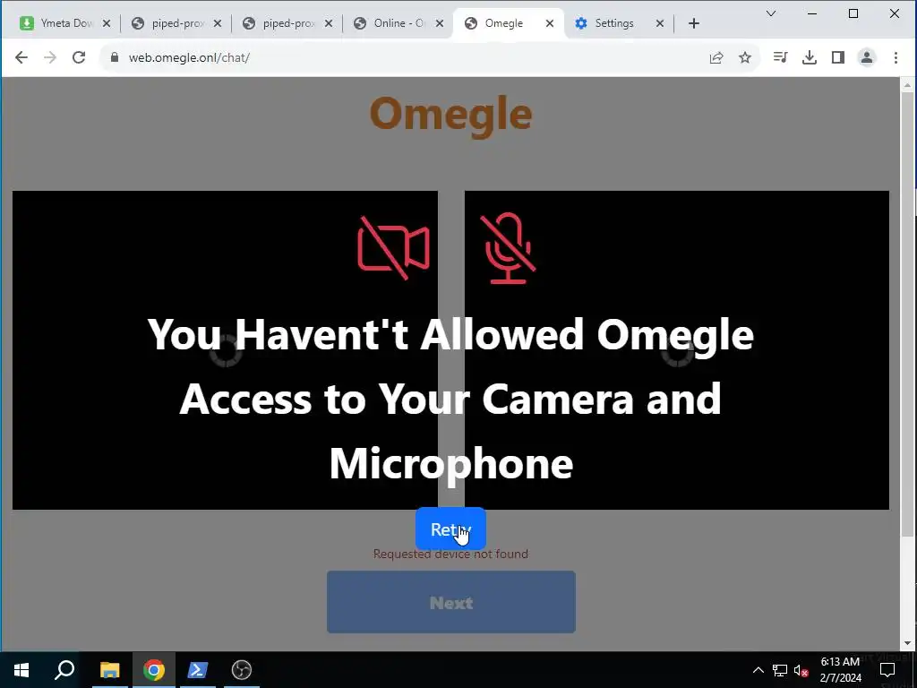
Task: Toggle the side panel icon
Action: 838,57
